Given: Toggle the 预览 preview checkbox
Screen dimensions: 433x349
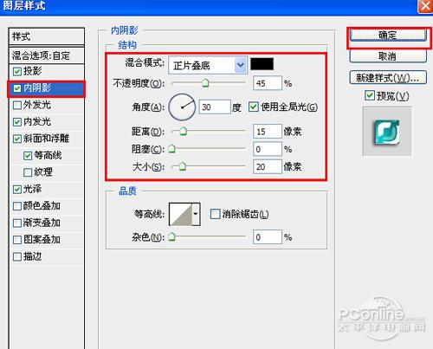Looking at the screenshot, I should tap(370, 95).
